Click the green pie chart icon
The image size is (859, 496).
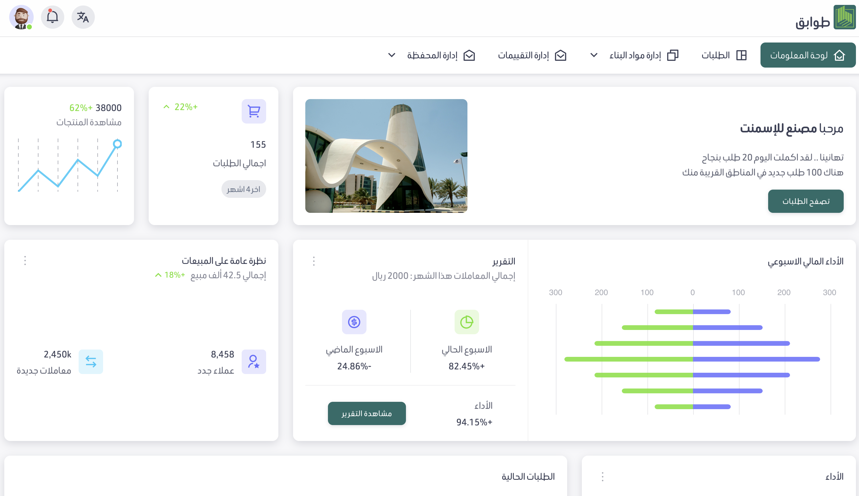(467, 322)
